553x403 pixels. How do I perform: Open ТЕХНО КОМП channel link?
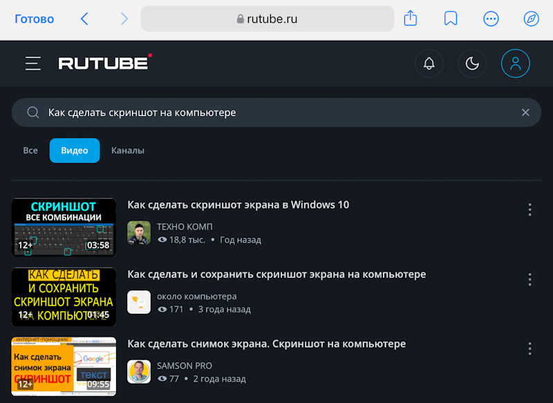tap(185, 227)
